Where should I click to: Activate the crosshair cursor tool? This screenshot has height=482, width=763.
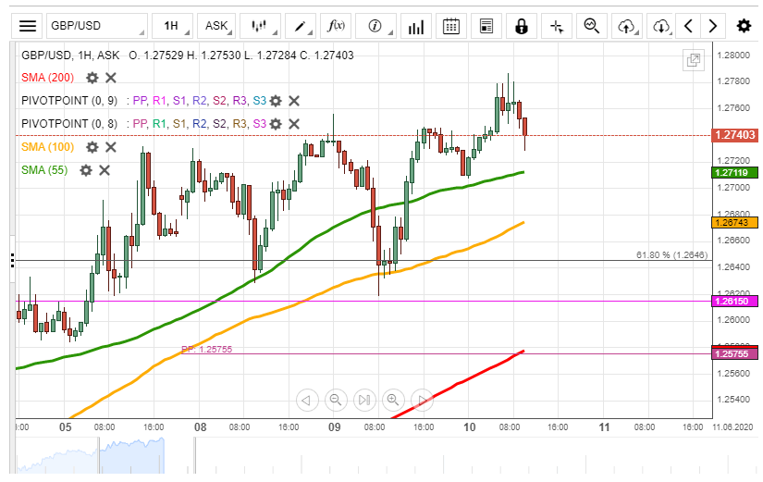(556, 26)
